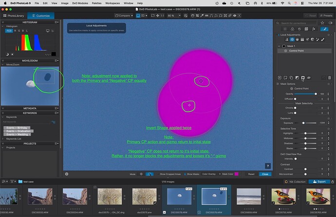Open the Compare dropdown
The width and height of the screenshot is (336, 217).
(124, 16)
